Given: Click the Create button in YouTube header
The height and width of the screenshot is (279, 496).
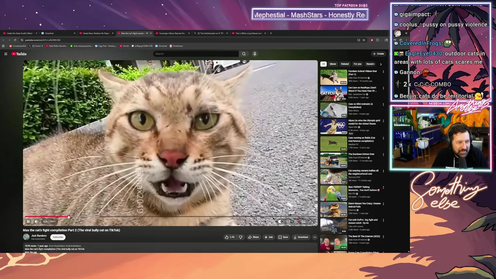Looking at the screenshot, I should [x=378, y=54].
